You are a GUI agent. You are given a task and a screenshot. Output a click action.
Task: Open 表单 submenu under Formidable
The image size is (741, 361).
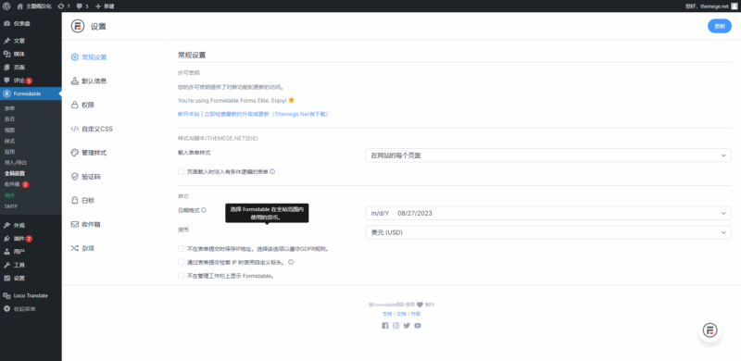[x=9, y=108]
